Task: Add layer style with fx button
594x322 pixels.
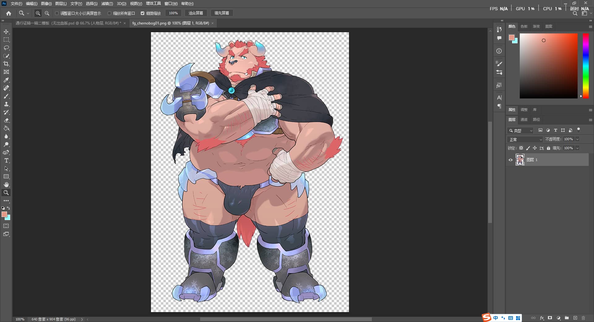Action: 542,318
